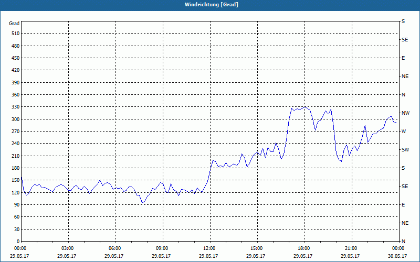Select the 270 y-axis value
Image resolution: width=420 pixels, height=262 pixels.
[16, 132]
